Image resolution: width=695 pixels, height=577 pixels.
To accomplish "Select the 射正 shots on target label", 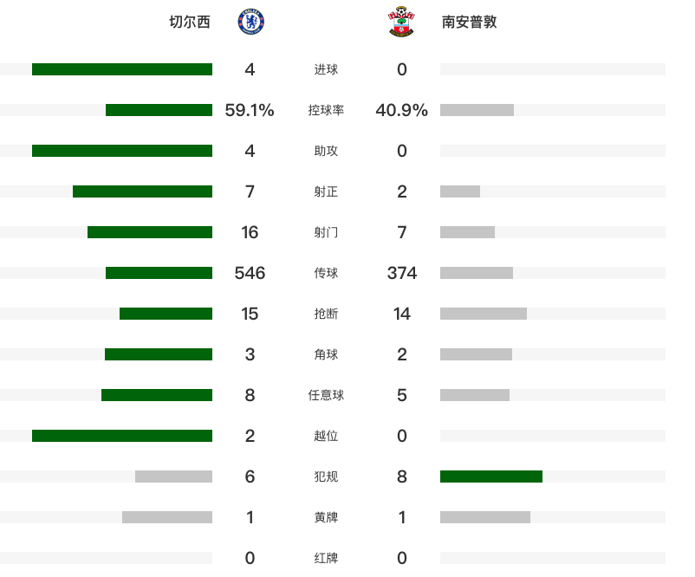I will tap(326, 191).
